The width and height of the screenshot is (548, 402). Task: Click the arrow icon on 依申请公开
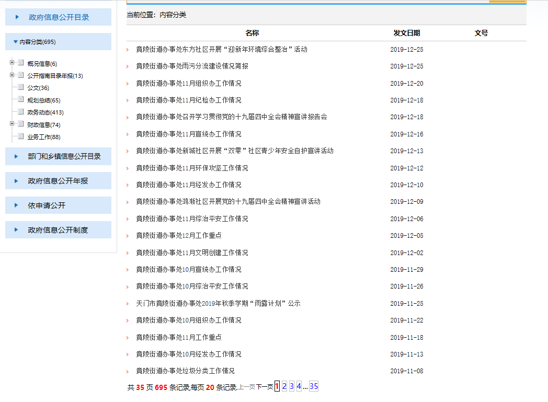pyautogui.click(x=17, y=205)
